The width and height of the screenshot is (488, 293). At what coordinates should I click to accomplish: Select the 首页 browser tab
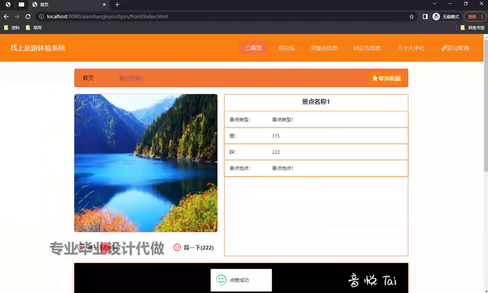pyautogui.click(x=69, y=4)
